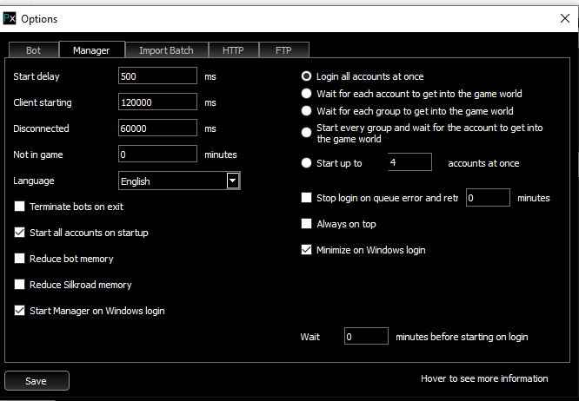Click the Start delay input field

(x=157, y=76)
